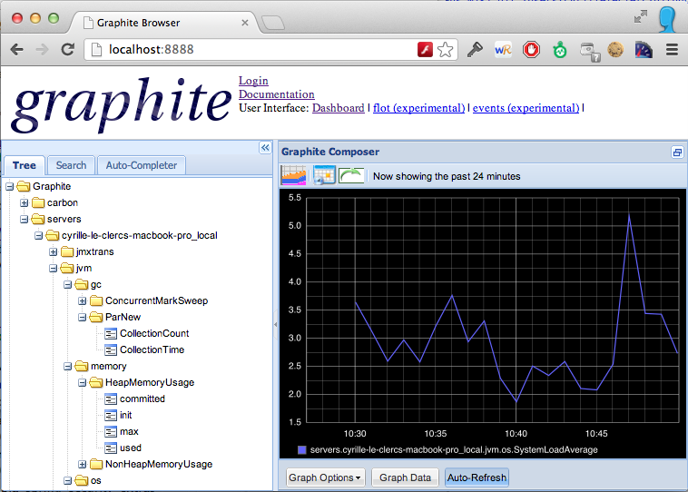Viewport: 688px width, 492px height.
Task: Open the Documentation link
Action: (277, 94)
